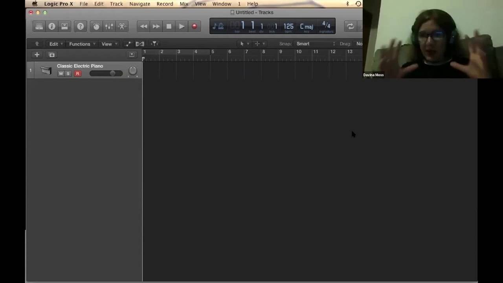The width and height of the screenshot is (503, 283).
Task: Click the C maj key display
Action: [x=307, y=26]
